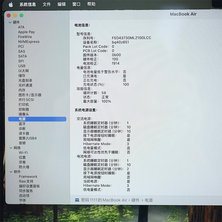The image size is (222, 222).
Task: Select Apple Pay in the sidebar
Action: 26,32
